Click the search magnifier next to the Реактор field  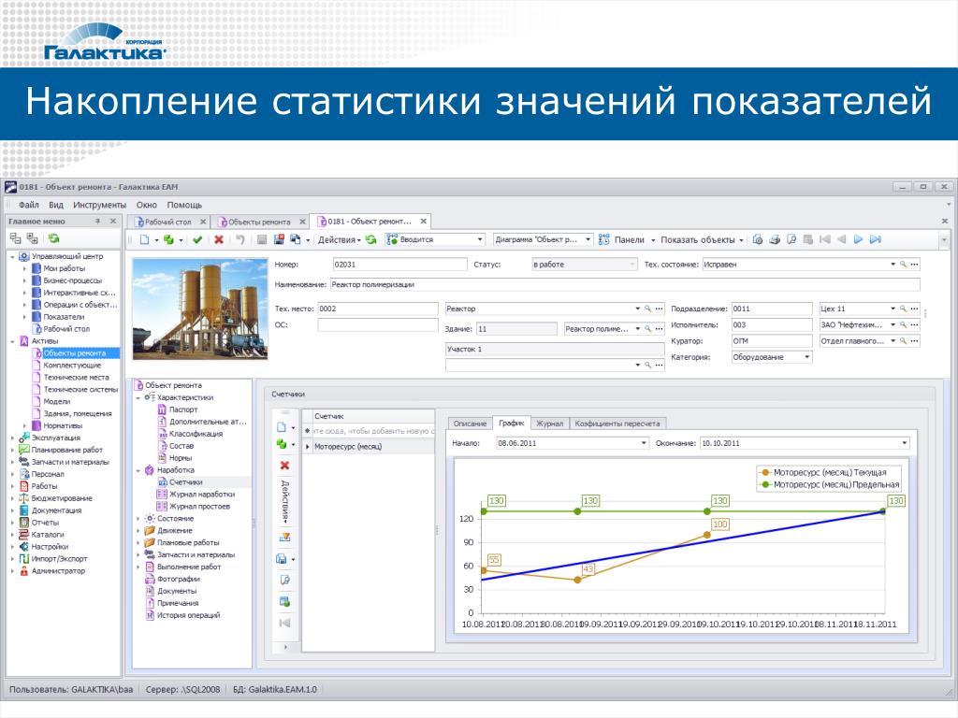(x=647, y=309)
